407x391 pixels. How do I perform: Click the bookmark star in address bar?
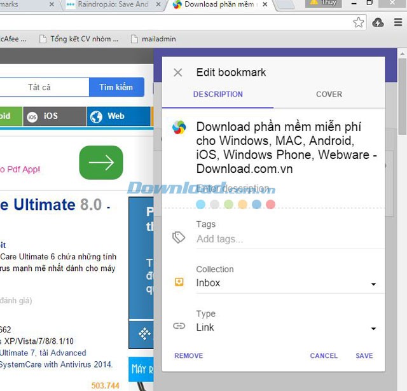359,22
